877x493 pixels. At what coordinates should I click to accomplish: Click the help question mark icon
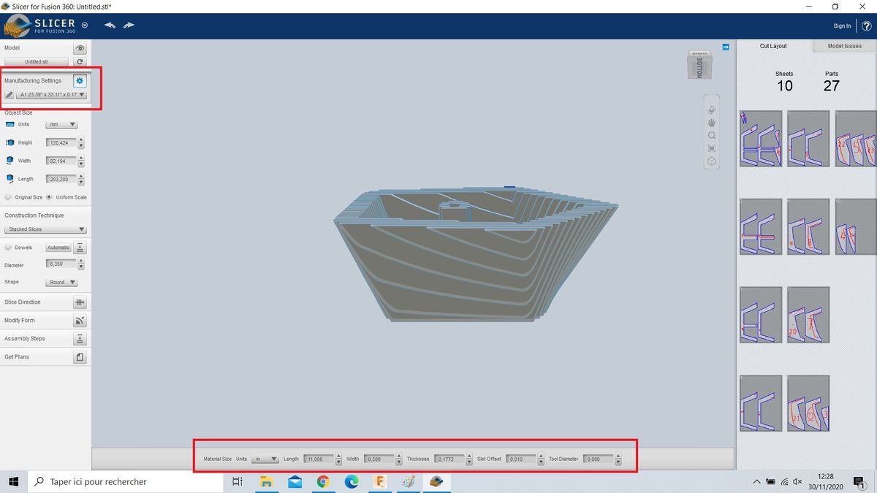[866, 26]
